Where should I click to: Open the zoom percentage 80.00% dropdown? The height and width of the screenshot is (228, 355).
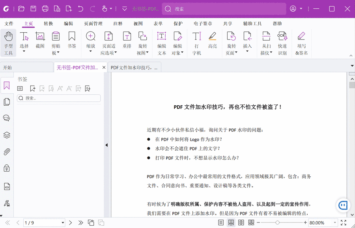(335, 223)
